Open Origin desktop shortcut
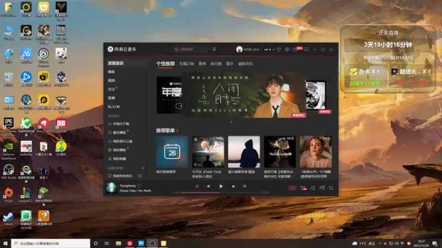 [8, 195]
